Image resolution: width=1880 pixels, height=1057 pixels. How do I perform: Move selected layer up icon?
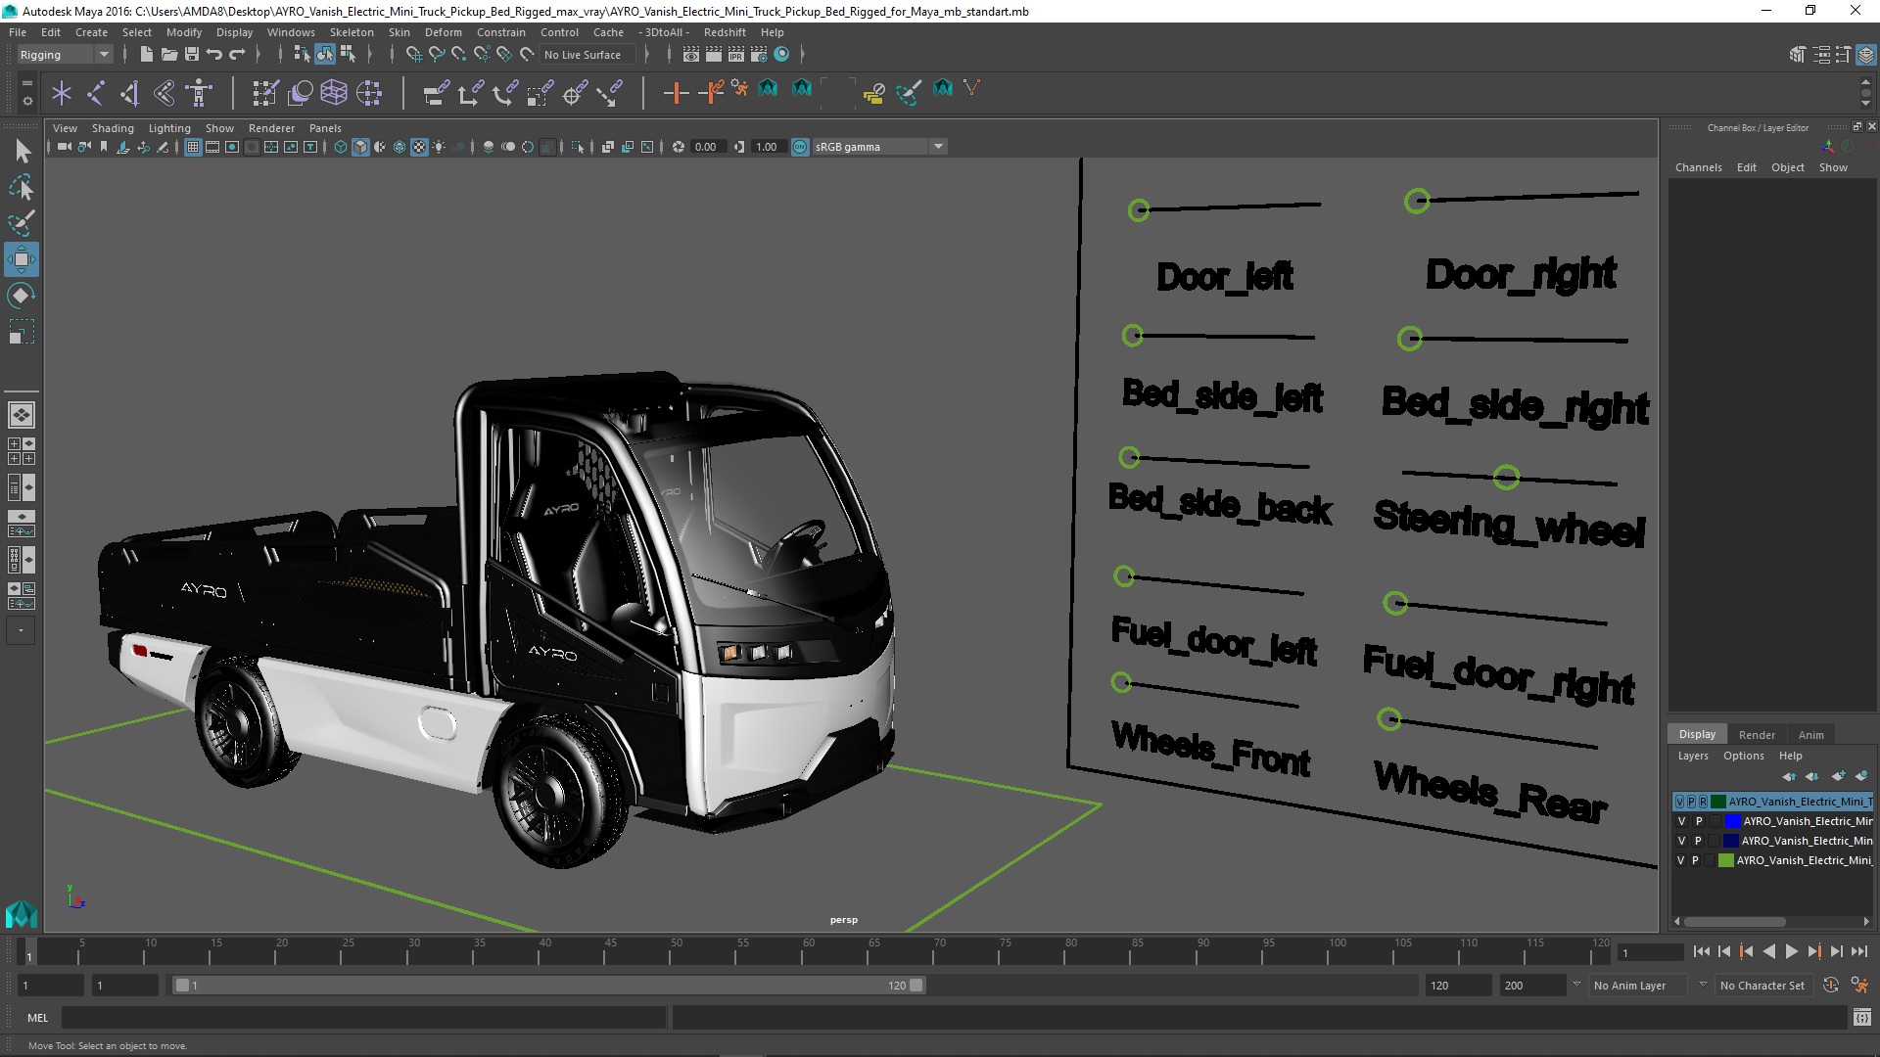tap(1789, 776)
